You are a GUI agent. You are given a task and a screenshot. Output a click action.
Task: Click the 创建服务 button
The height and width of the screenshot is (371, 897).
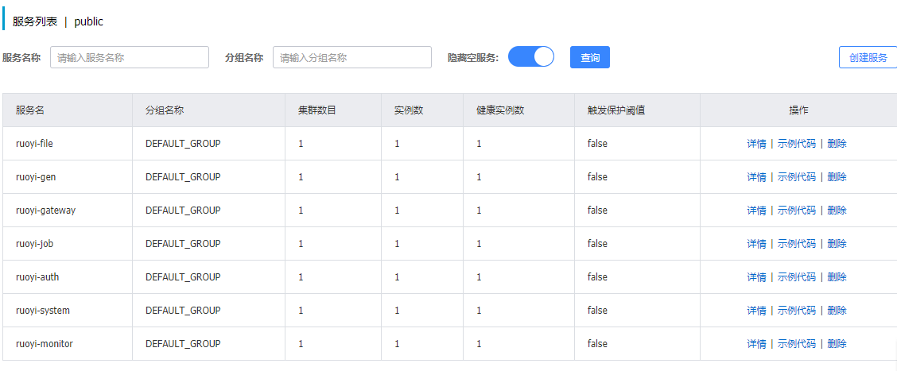[868, 57]
